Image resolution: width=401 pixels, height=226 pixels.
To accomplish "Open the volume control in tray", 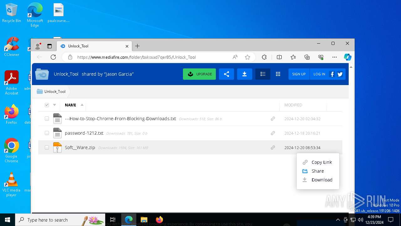I will pyautogui.click(x=360, y=220).
